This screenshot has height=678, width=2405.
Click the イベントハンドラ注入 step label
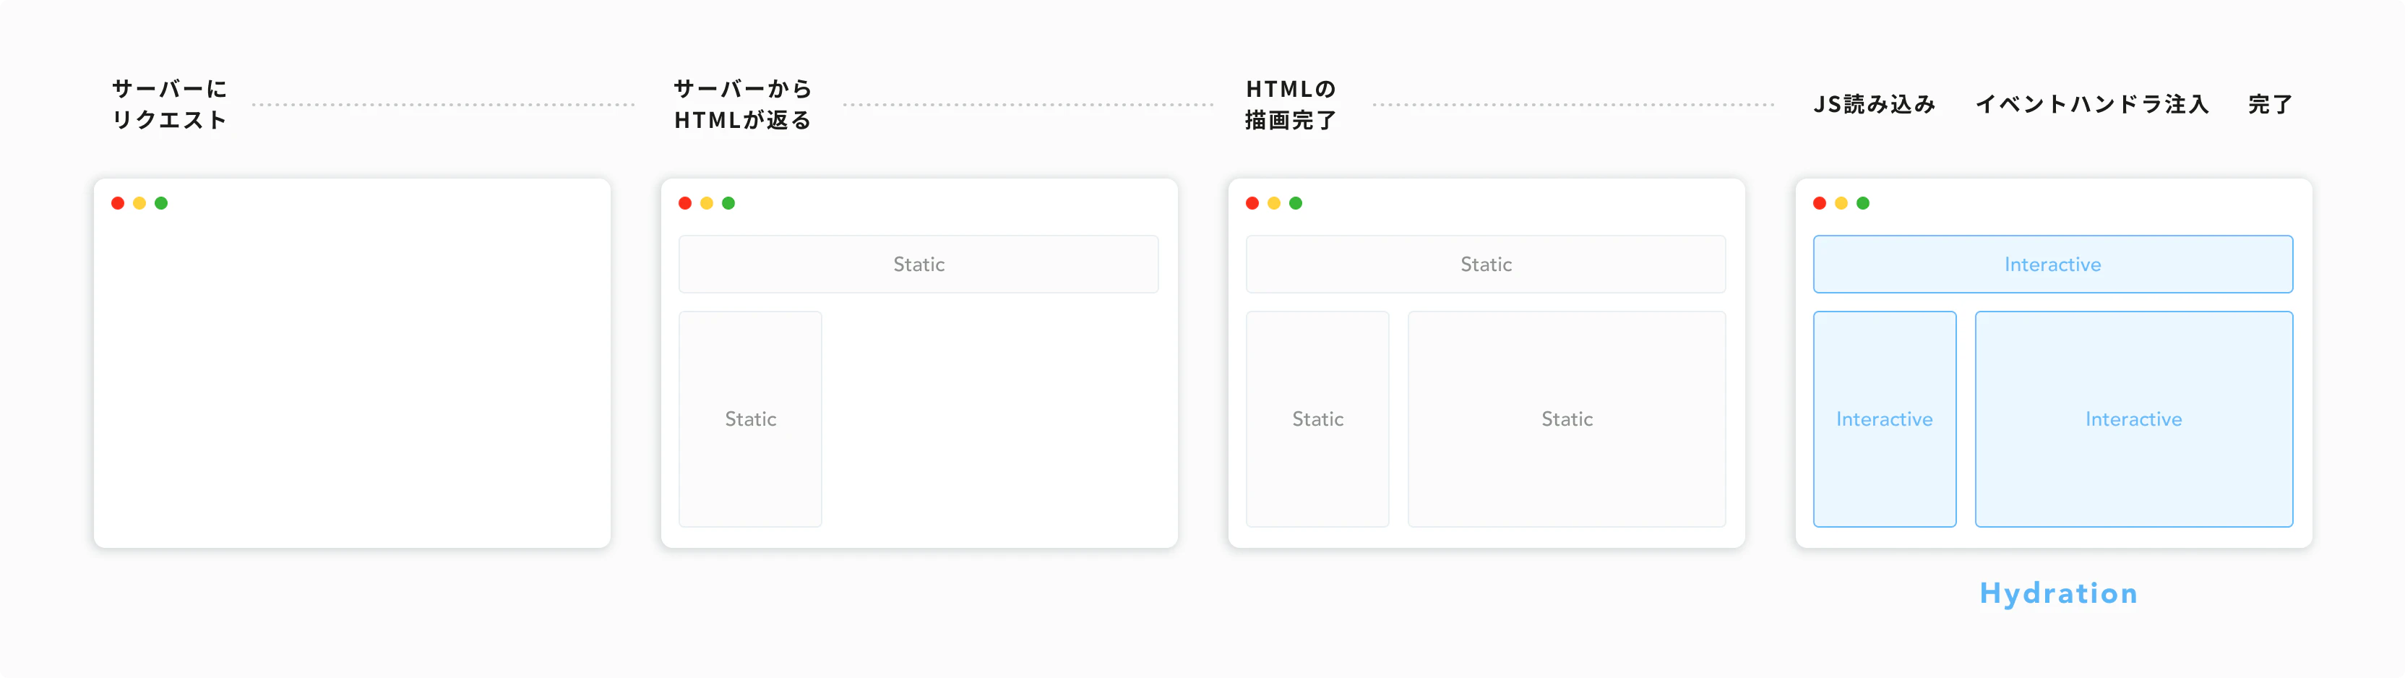[2092, 105]
